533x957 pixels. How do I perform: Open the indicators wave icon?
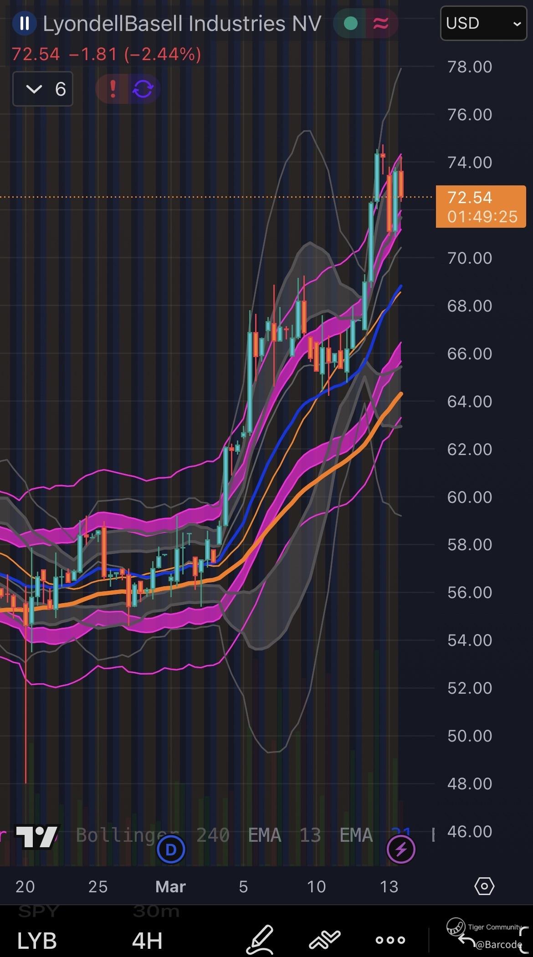pyautogui.click(x=325, y=940)
